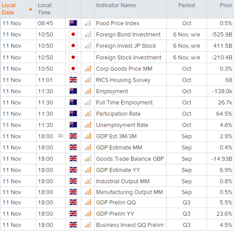
Task: Click the Australia flag for Full Time Employment
Action: click(73, 103)
